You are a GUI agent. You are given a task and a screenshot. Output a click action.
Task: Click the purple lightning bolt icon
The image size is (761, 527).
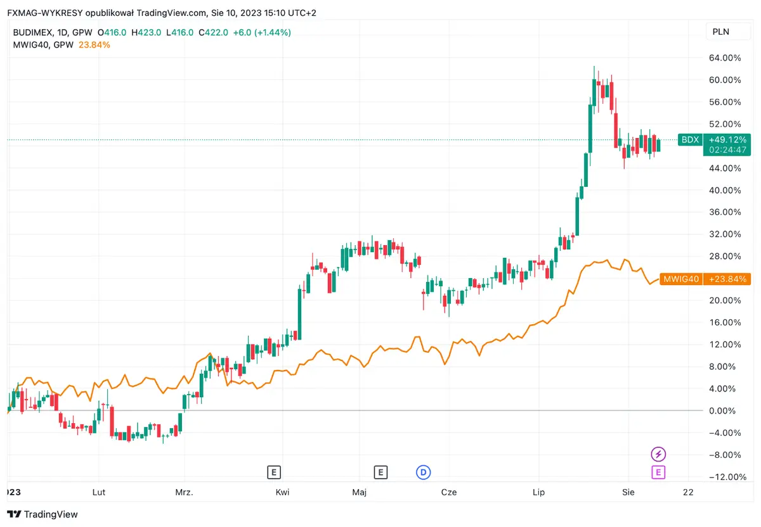tap(659, 454)
